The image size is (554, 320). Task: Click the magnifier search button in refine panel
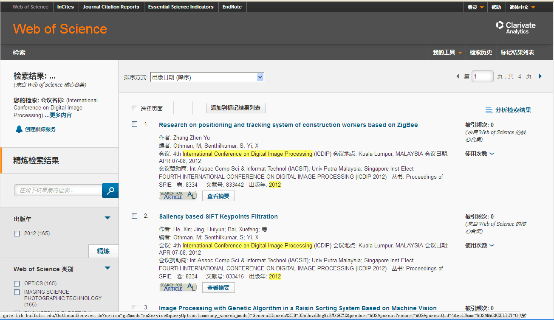[110, 191]
